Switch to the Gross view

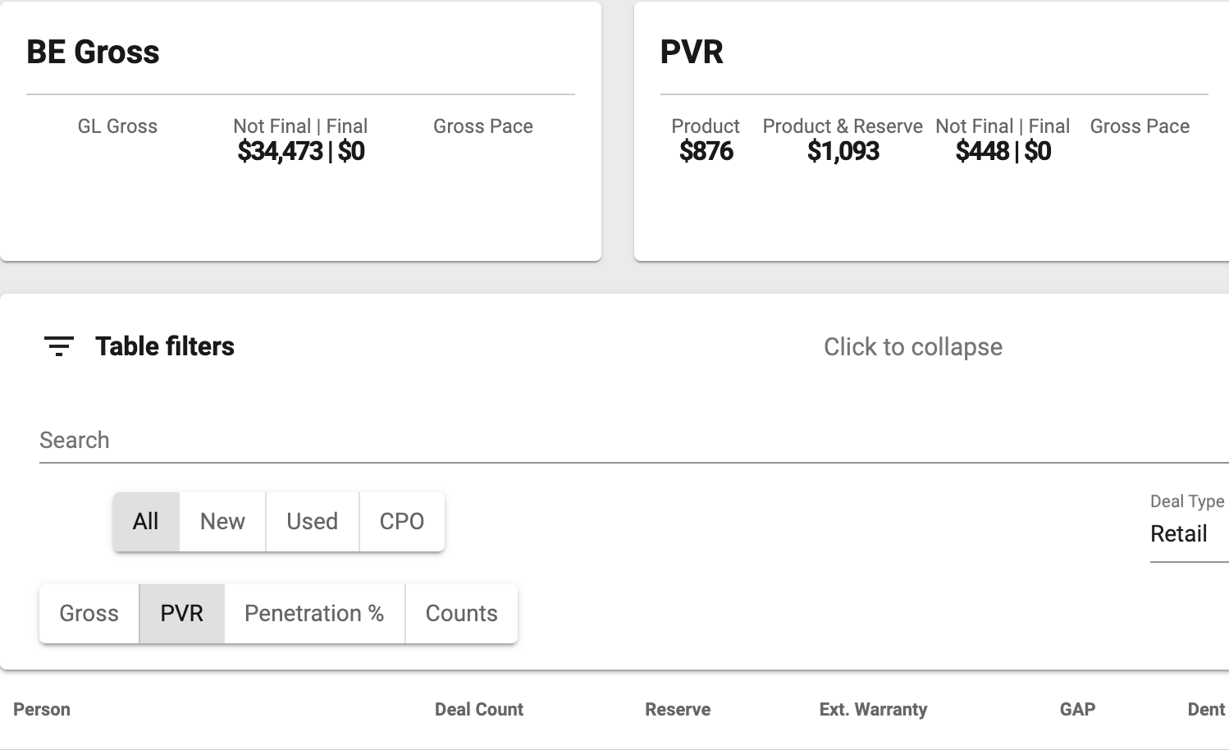pyautogui.click(x=89, y=614)
